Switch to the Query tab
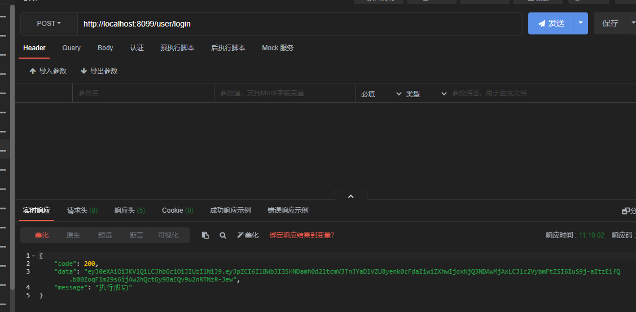Viewport: 636px width, 312px height. [x=71, y=48]
